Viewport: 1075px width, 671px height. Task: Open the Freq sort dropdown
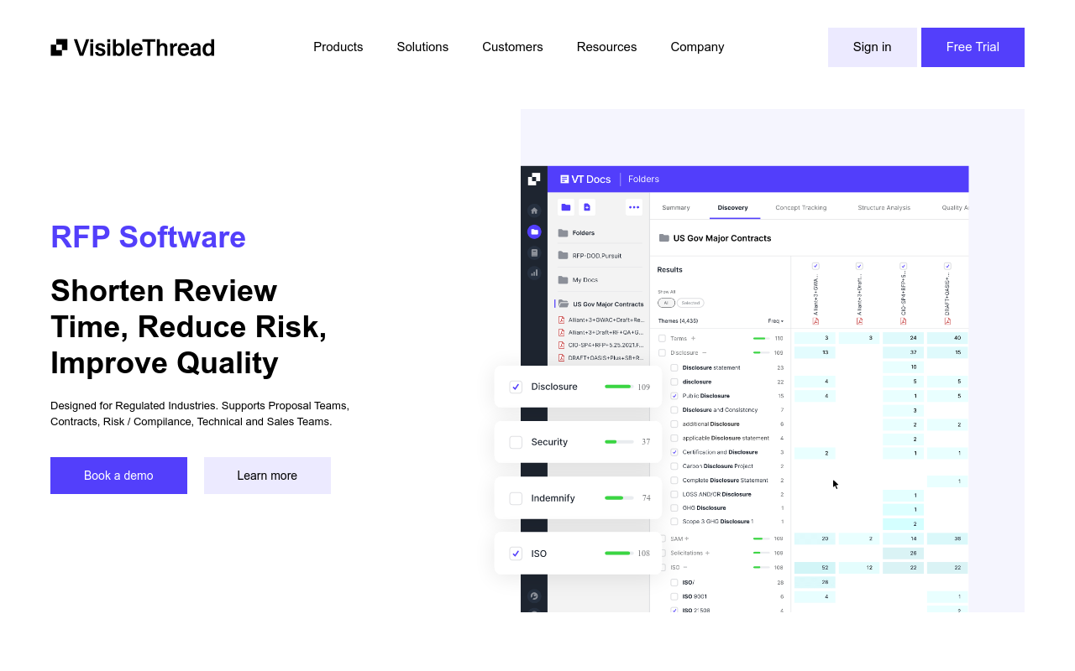pos(775,321)
